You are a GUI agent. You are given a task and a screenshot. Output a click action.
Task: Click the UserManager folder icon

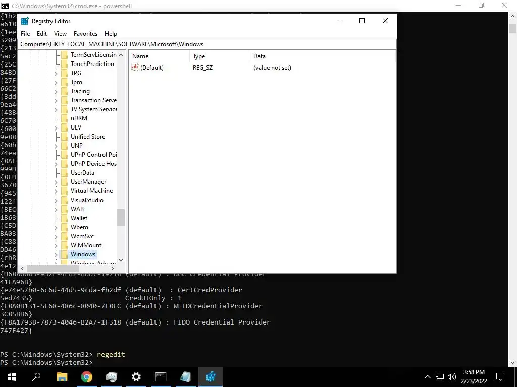point(64,181)
